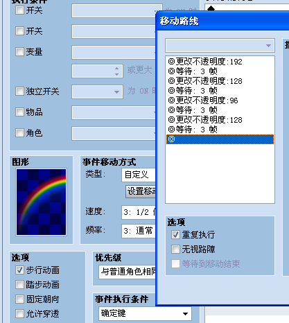289x323 pixels.
Task: Enable the 物品 condition checkbox
Action: point(19,112)
